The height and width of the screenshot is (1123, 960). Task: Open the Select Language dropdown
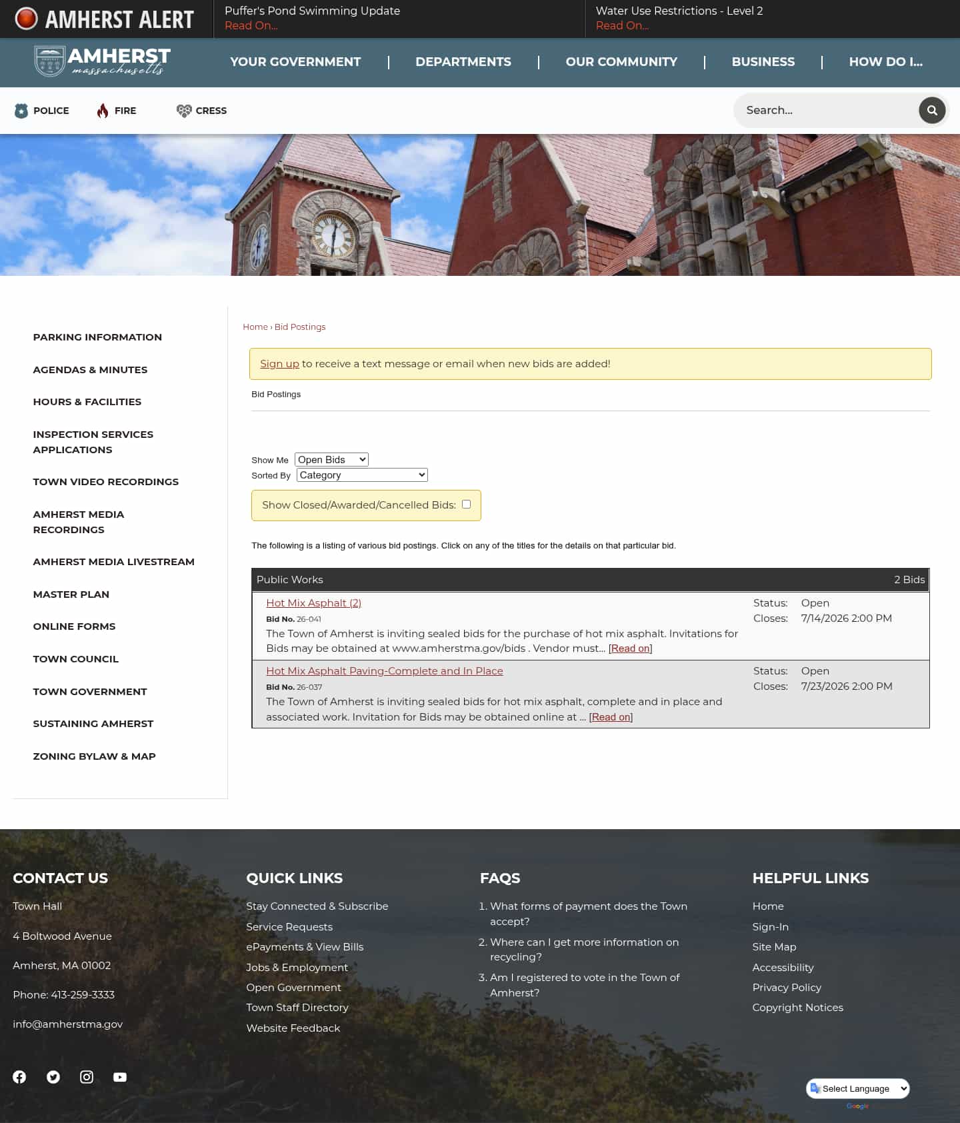tap(858, 1088)
